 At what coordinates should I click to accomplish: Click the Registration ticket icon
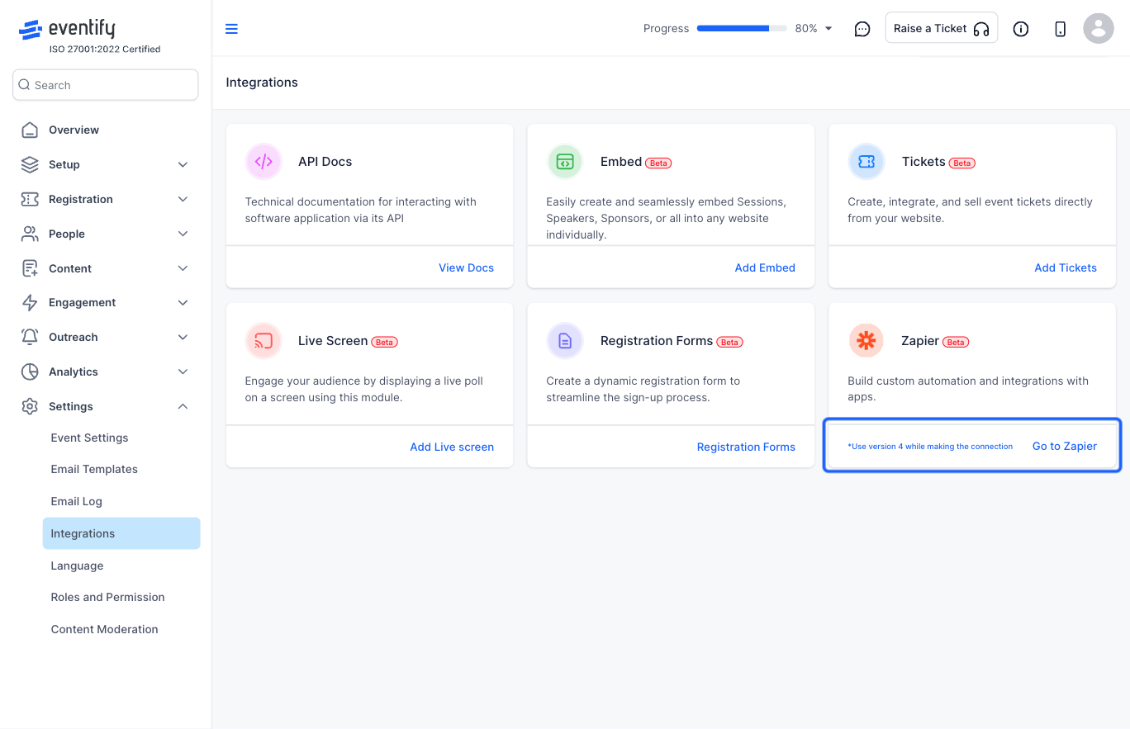click(30, 199)
